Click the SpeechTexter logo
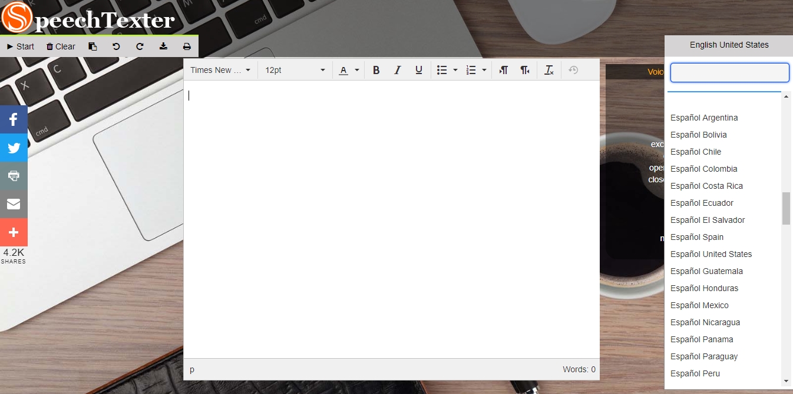Screen dimensions: 793x394 click(88, 18)
